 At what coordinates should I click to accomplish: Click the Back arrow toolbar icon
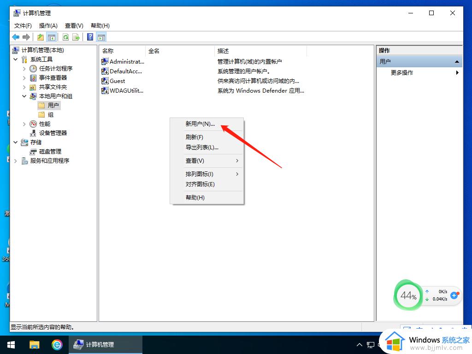(16, 37)
